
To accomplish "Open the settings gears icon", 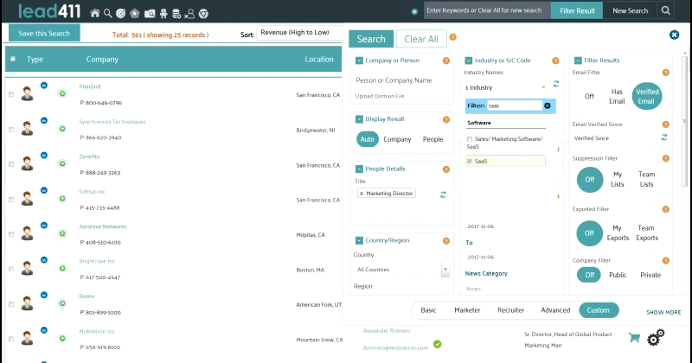I will 656,337.
